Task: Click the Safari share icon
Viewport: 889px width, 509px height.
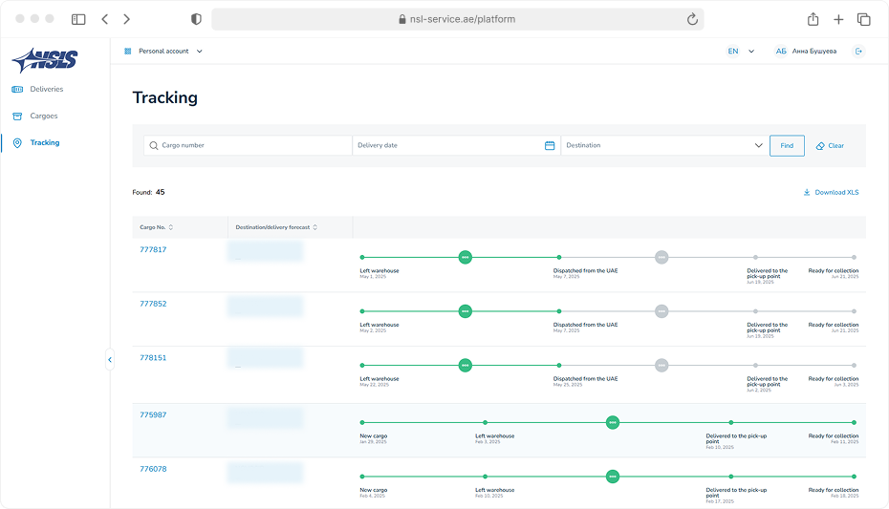Action: tap(813, 19)
